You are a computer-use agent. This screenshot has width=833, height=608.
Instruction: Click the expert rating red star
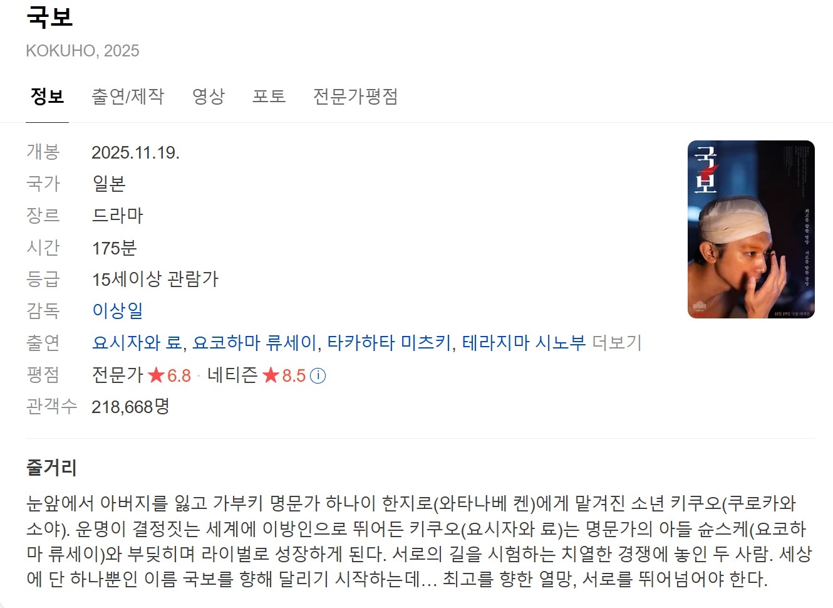click(156, 375)
